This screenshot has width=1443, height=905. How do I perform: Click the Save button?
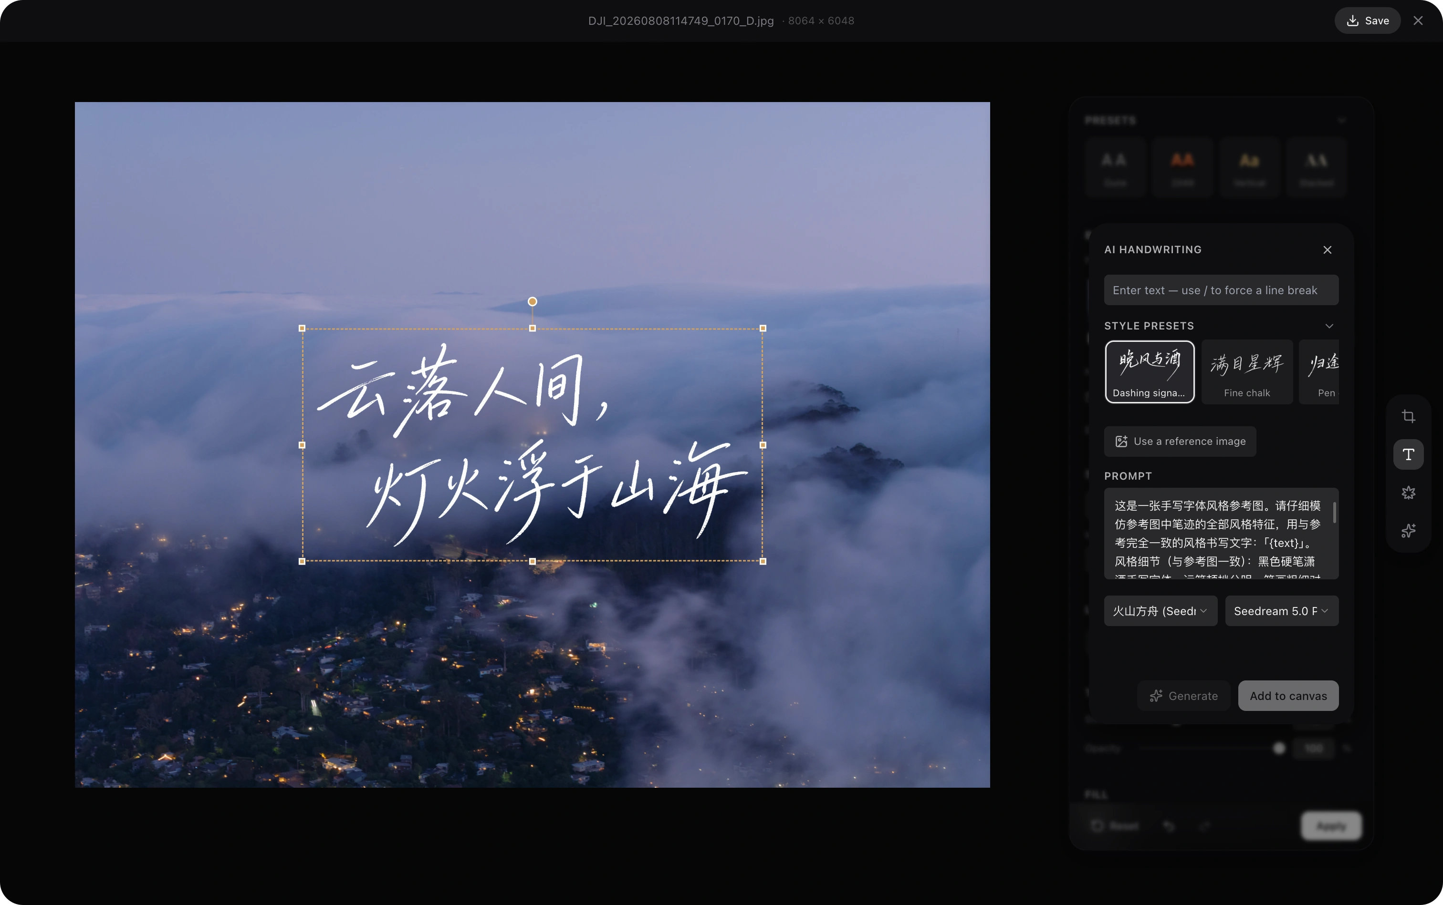coord(1367,21)
